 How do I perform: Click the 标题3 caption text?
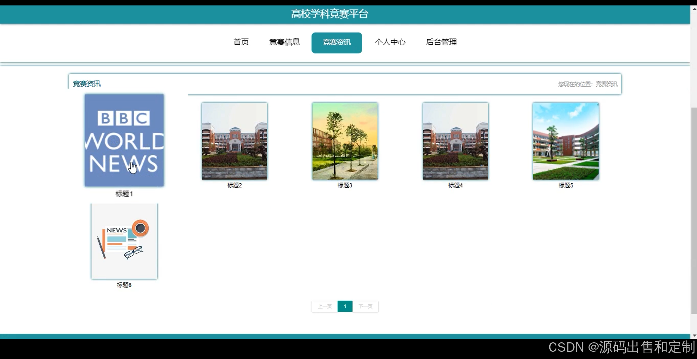pyautogui.click(x=345, y=185)
